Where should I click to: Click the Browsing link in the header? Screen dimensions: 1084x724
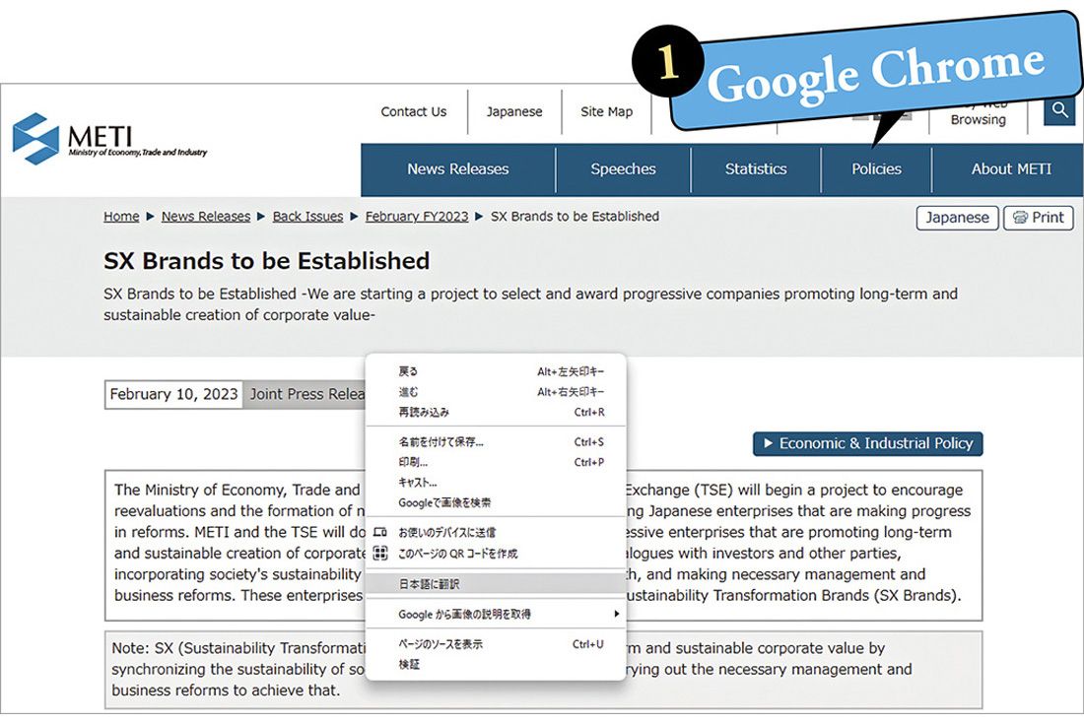979,119
